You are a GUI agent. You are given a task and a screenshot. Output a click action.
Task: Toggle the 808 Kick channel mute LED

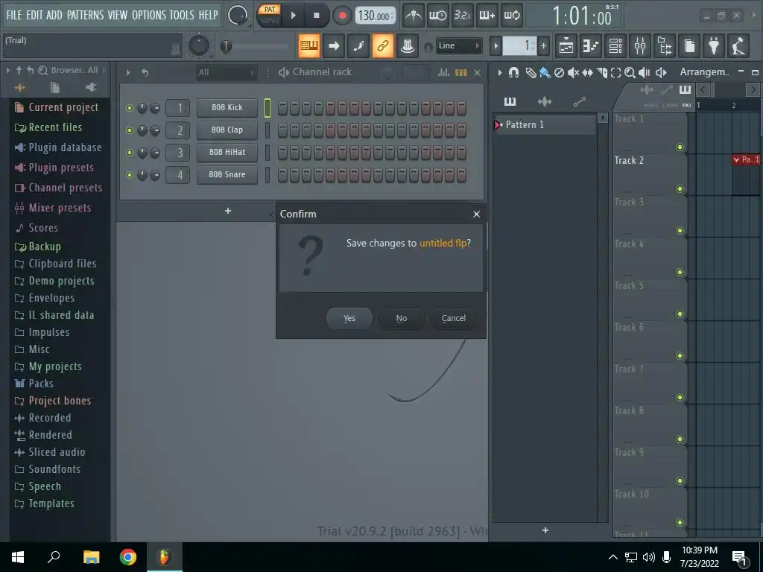130,108
